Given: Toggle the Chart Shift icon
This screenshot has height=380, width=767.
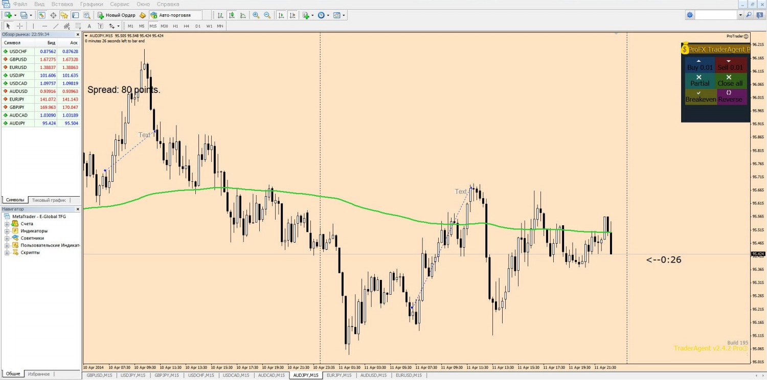Looking at the screenshot, I should (292, 15).
